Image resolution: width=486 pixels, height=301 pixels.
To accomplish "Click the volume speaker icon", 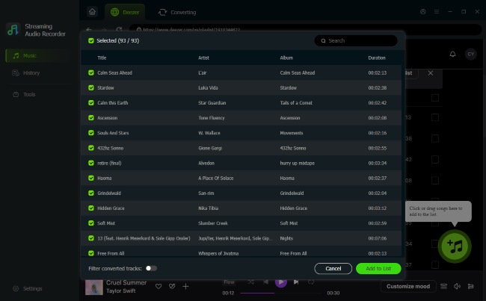I will (457, 287).
